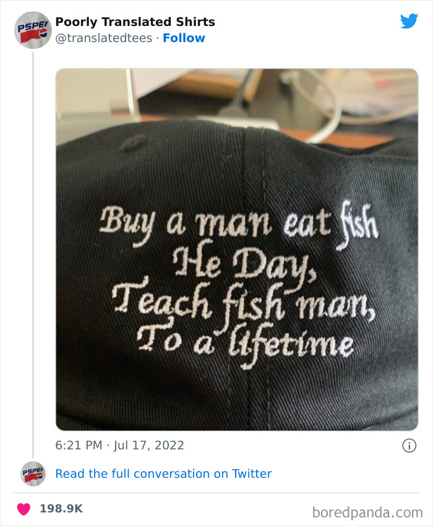Click the boredpanda.com watermark
433x526 pixels.
coord(369,512)
